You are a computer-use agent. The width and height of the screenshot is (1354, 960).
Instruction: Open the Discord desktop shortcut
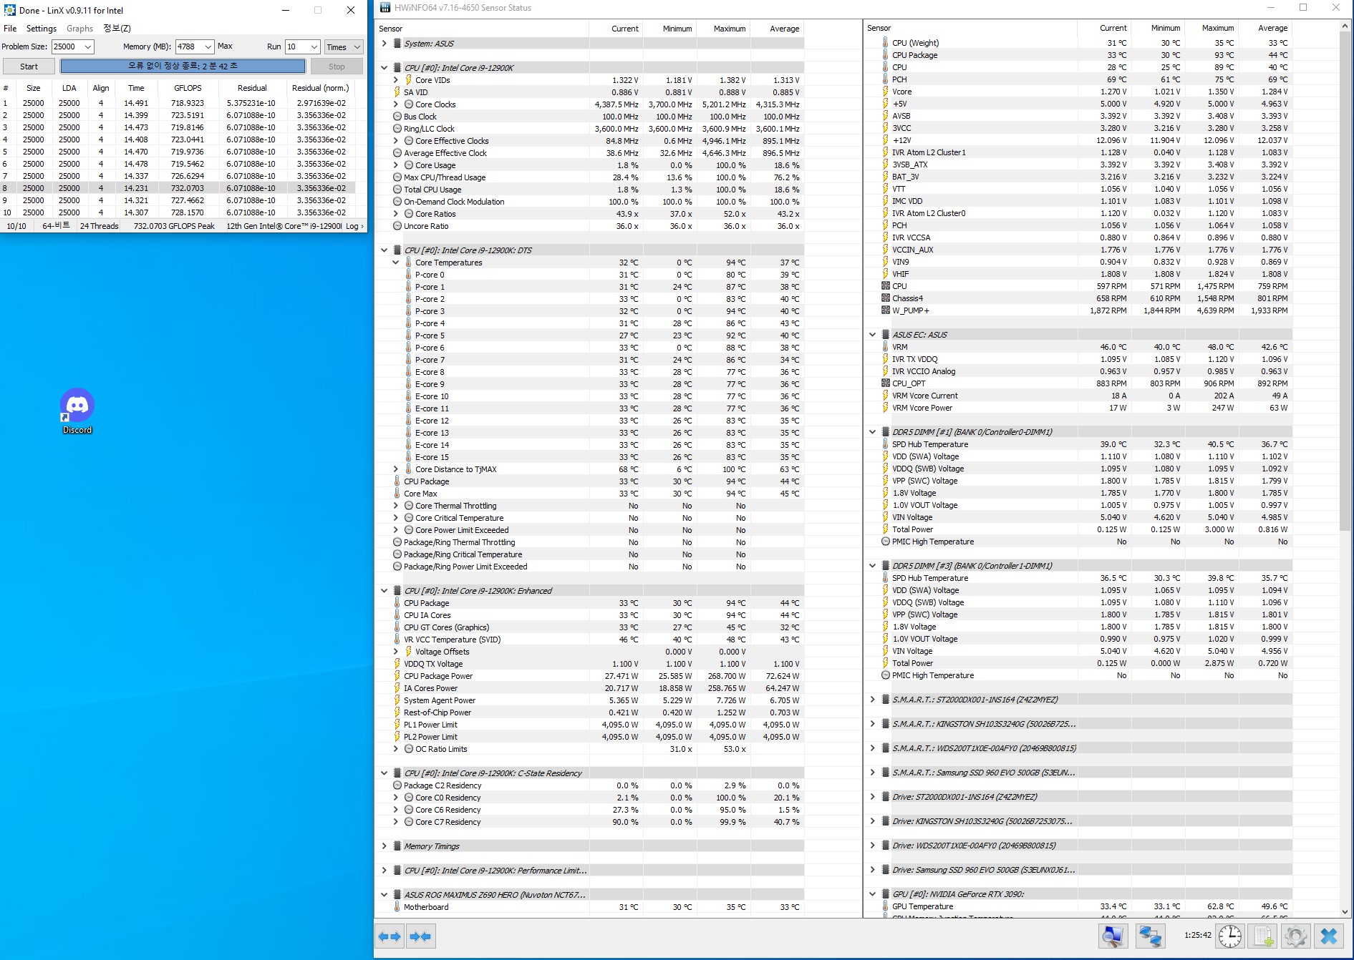point(77,411)
